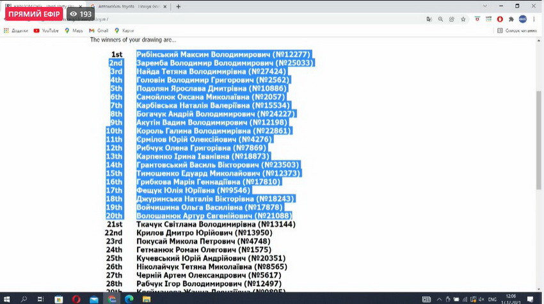
Task: Open the Gmail bookmark
Action: 98,30
